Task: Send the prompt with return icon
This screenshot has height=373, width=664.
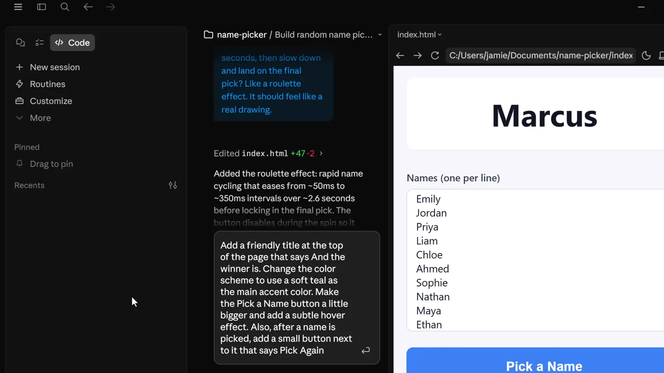Action: 366,351
